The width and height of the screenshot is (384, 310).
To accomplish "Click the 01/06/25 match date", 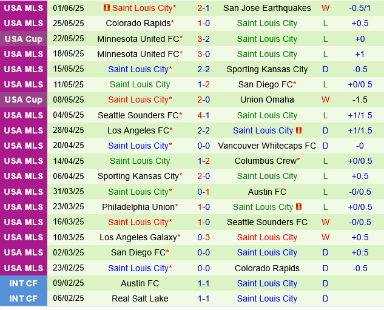I will point(68,8).
